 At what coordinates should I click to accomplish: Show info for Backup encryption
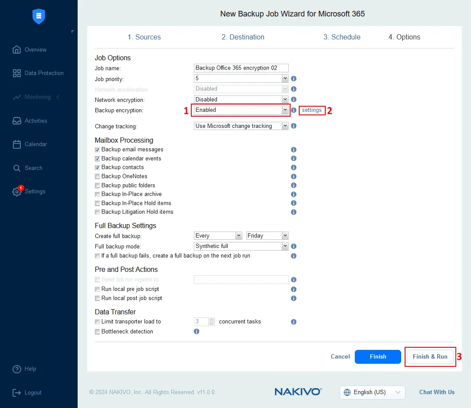pos(294,110)
